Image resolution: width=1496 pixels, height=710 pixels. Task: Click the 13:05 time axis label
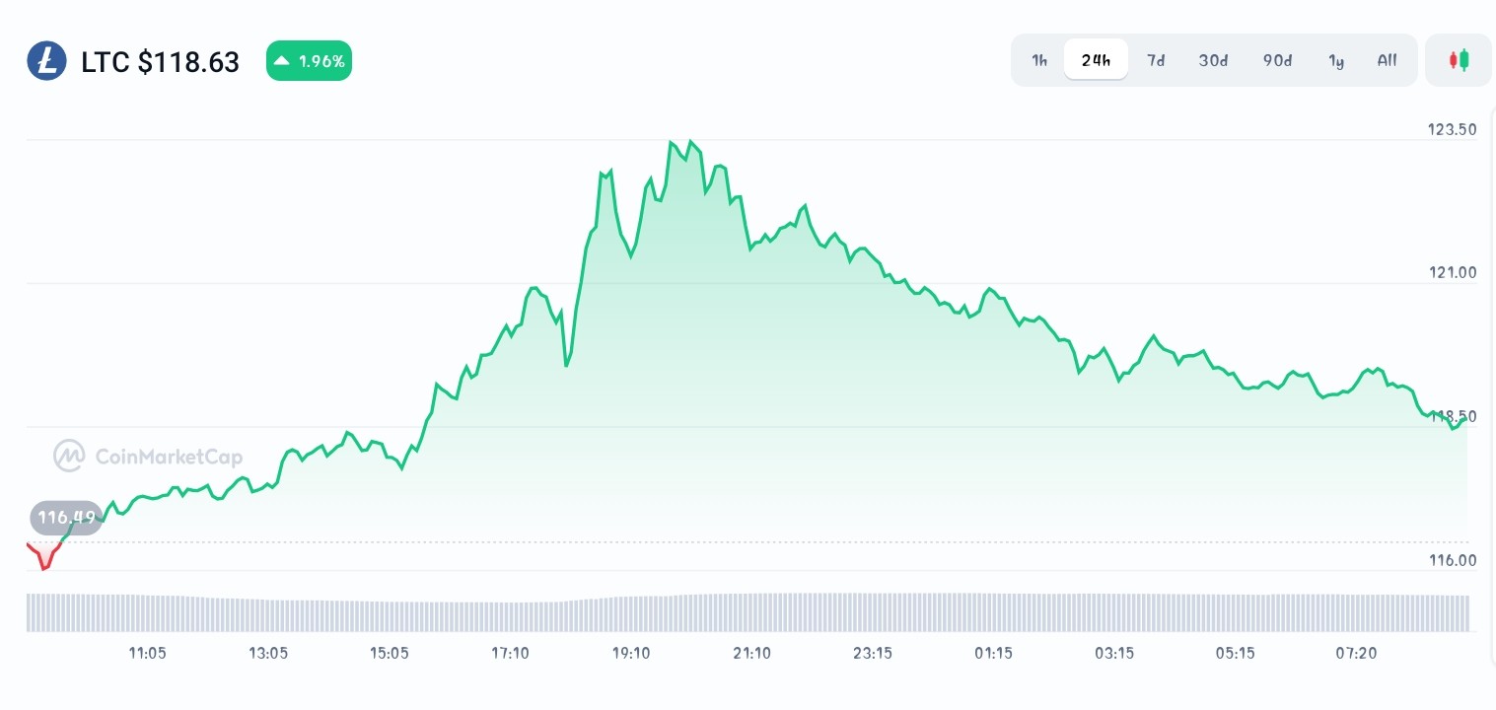tap(267, 653)
